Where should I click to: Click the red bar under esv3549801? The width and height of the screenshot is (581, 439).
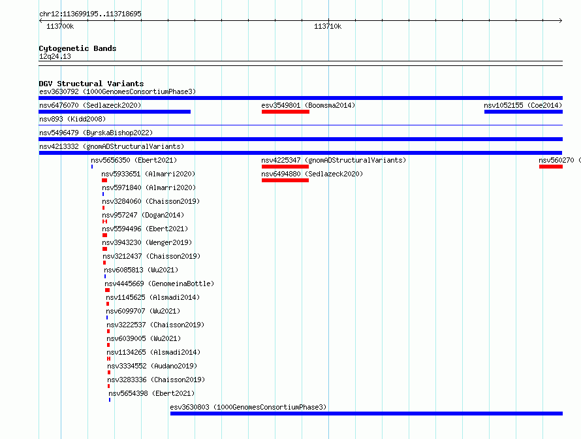pos(285,112)
